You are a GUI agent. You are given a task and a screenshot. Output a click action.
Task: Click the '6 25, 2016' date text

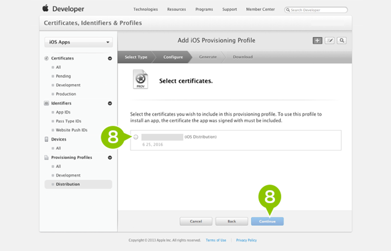[x=153, y=145]
